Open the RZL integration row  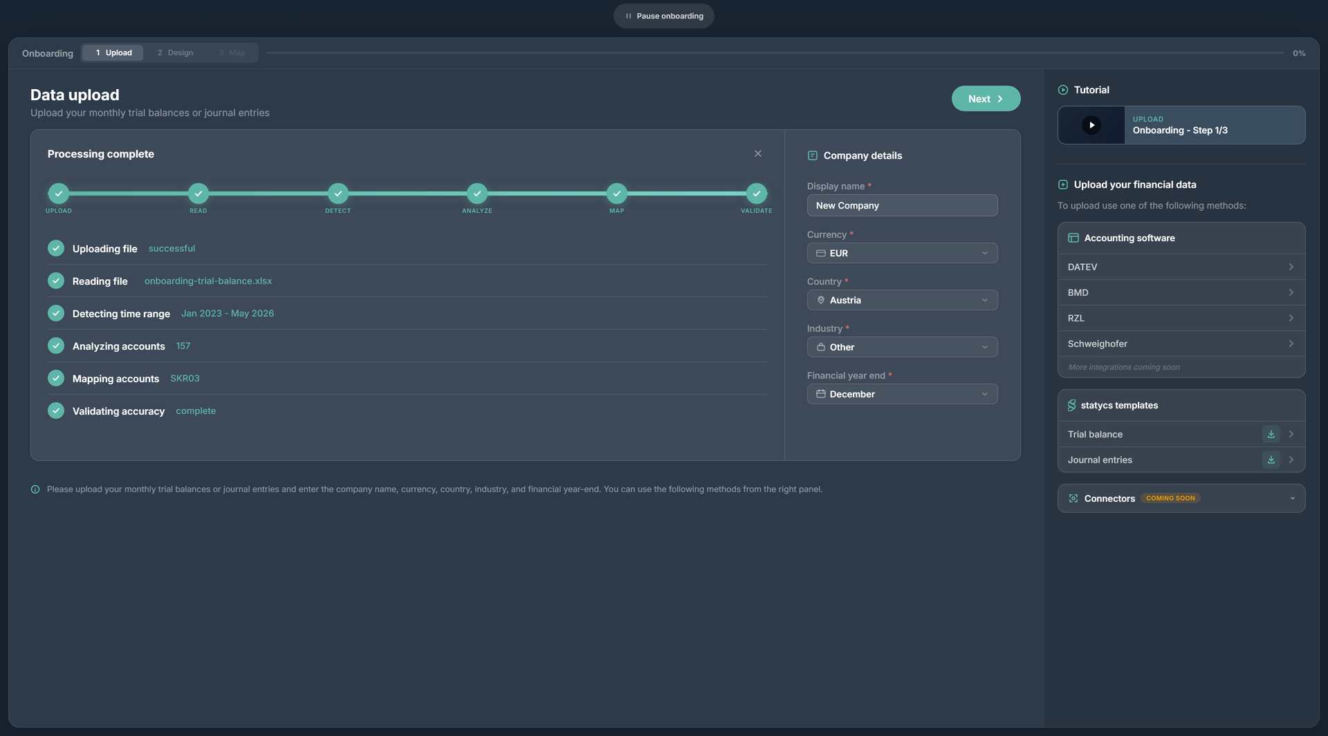(x=1181, y=318)
